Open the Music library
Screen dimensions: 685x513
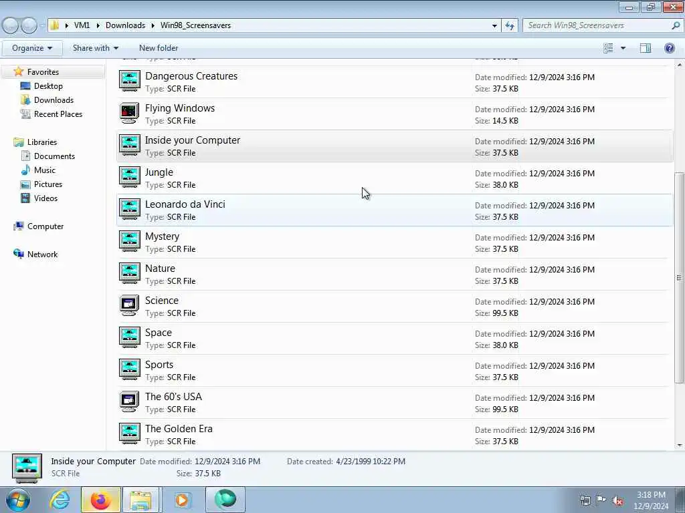pyautogui.click(x=45, y=170)
